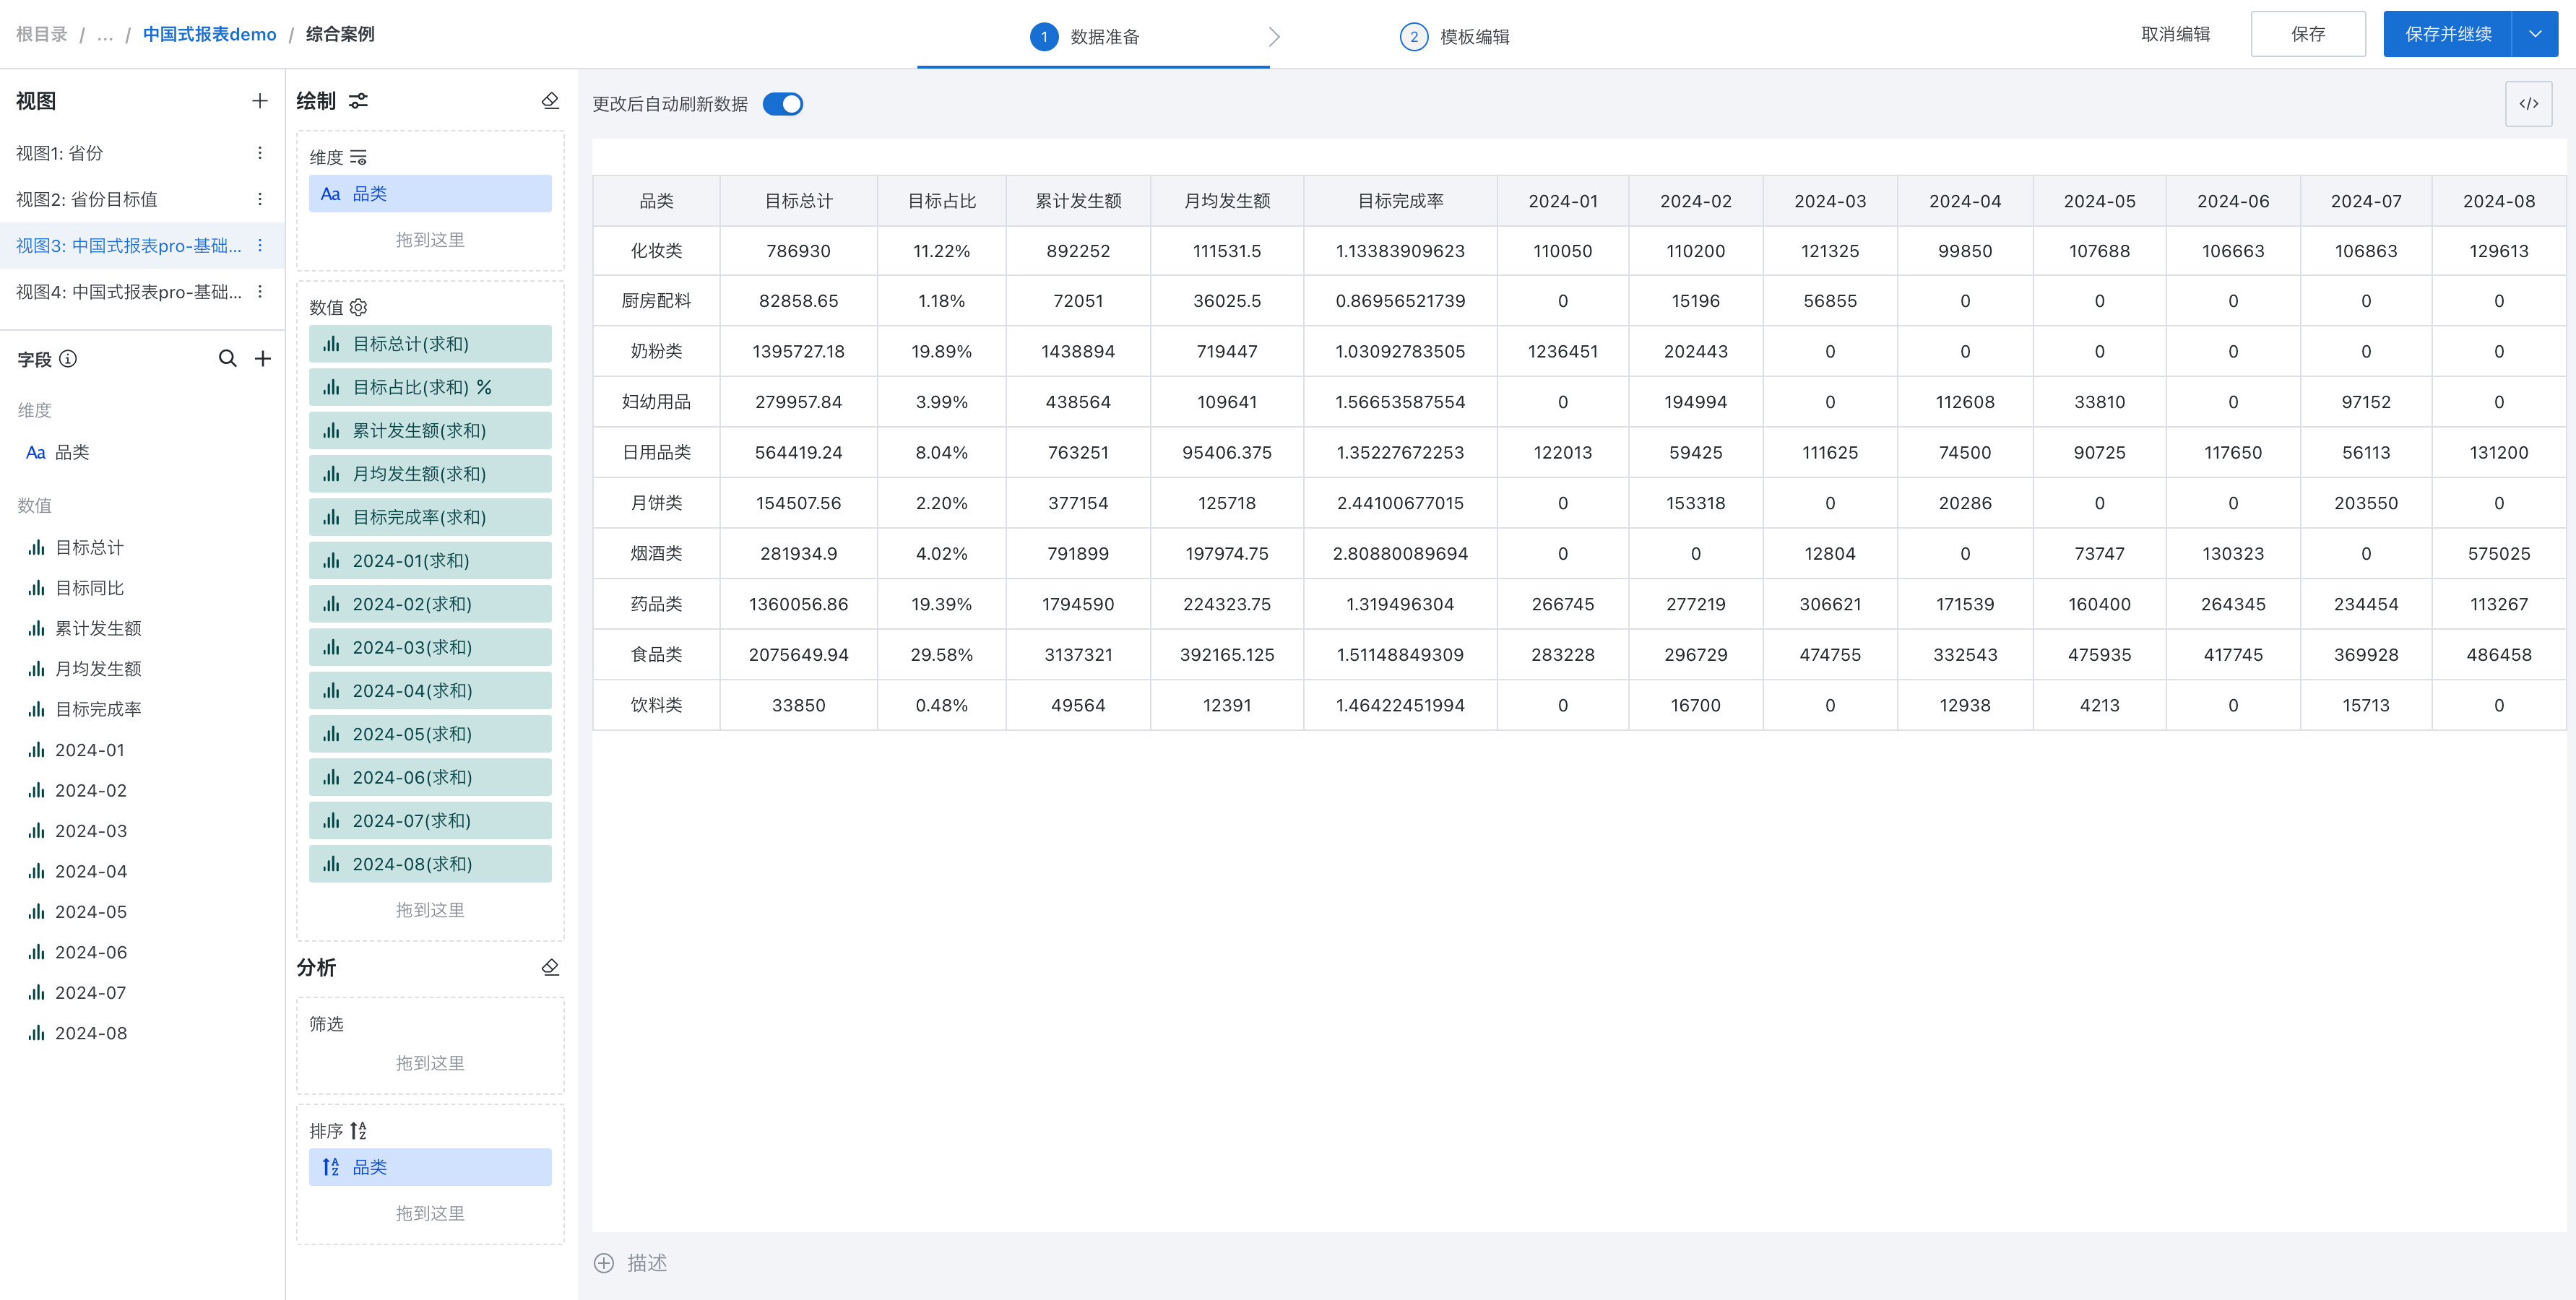Click the sort icon on 品类 sort pill

point(331,1167)
